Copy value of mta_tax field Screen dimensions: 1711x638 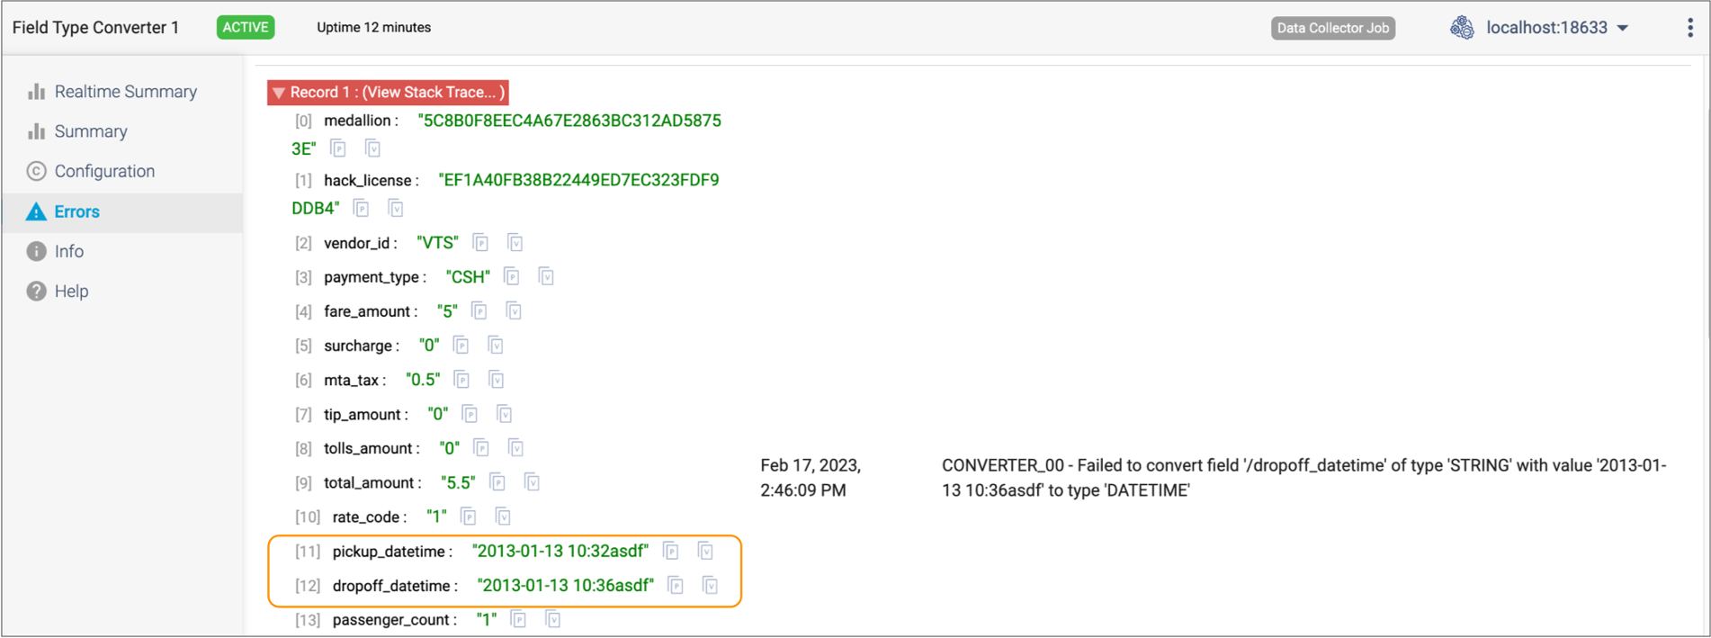click(x=497, y=380)
